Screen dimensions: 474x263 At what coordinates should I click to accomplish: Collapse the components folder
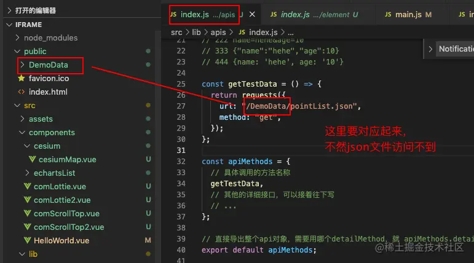[22, 132]
